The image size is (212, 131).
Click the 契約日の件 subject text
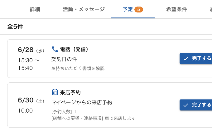pos(64,59)
